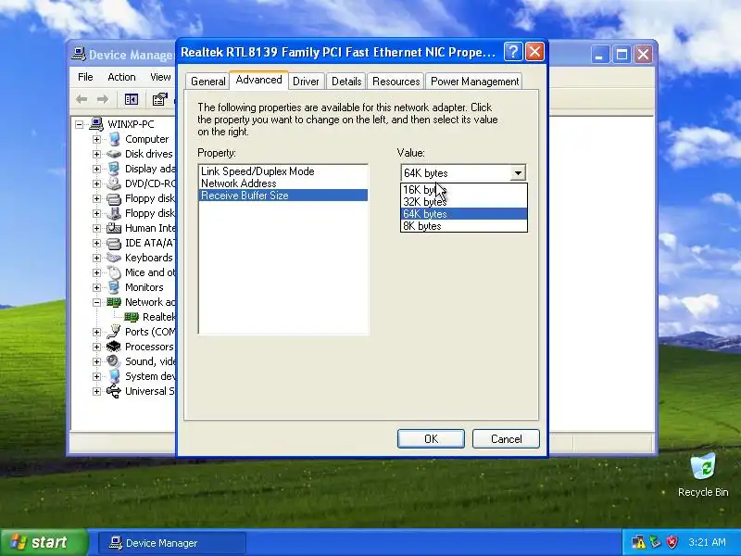Select Network Address property
741x556 pixels.
(x=283, y=183)
